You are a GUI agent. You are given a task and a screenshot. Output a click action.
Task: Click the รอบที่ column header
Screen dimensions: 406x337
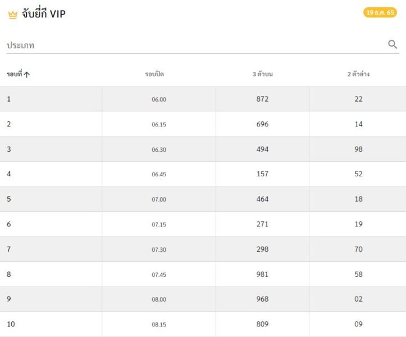pyautogui.click(x=15, y=74)
